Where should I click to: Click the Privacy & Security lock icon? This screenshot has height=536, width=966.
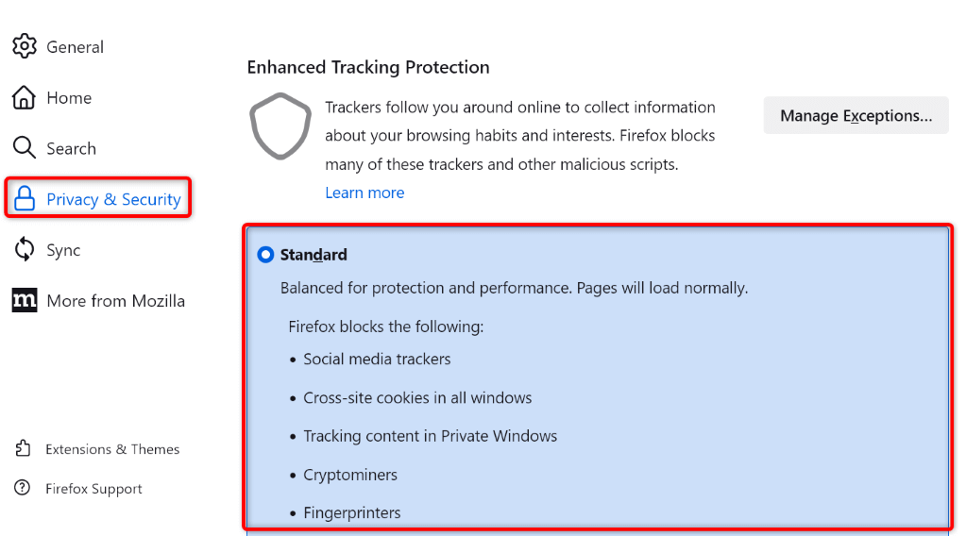pyautogui.click(x=24, y=199)
